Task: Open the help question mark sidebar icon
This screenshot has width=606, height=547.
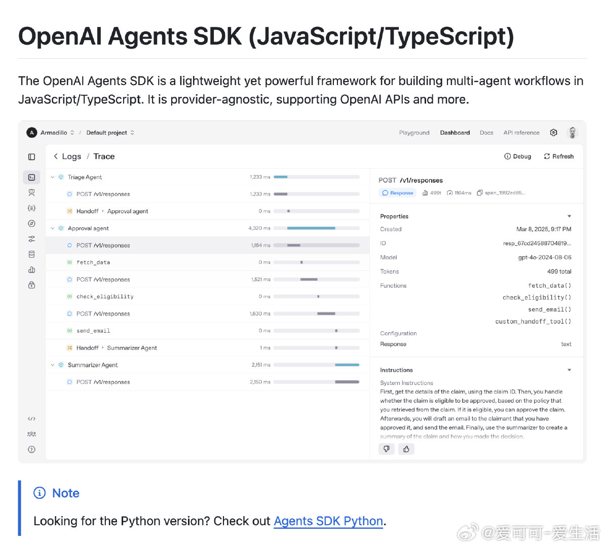Action: 32,449
